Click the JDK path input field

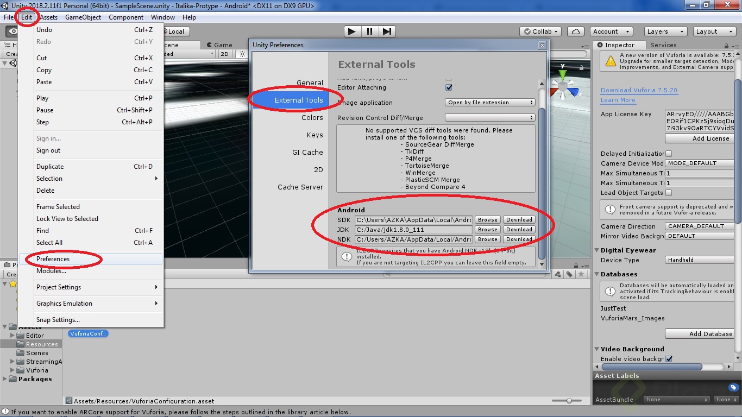point(413,230)
